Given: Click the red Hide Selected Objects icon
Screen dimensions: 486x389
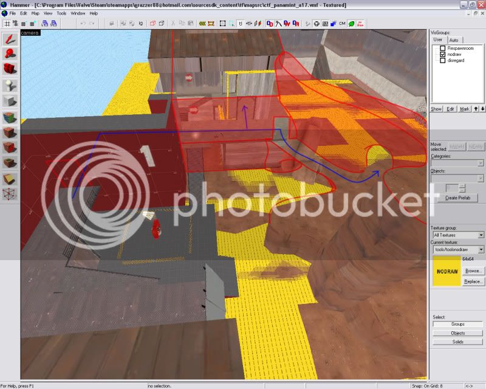Looking at the screenshot, I should point(152,24).
